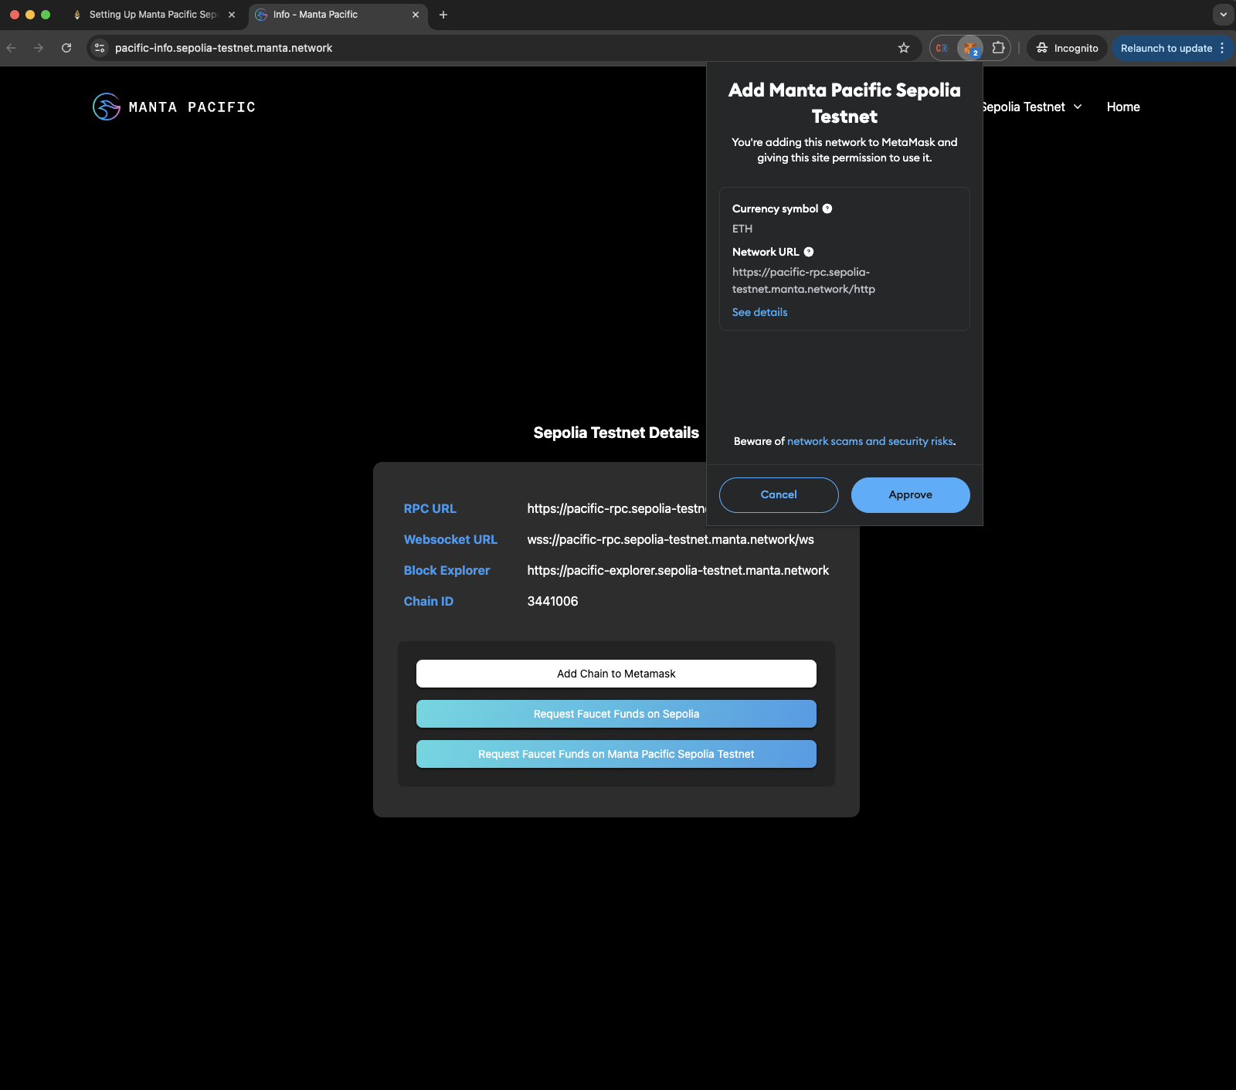The height and width of the screenshot is (1090, 1236).
Task: Click the Currency symbol help icon
Action: 827,209
